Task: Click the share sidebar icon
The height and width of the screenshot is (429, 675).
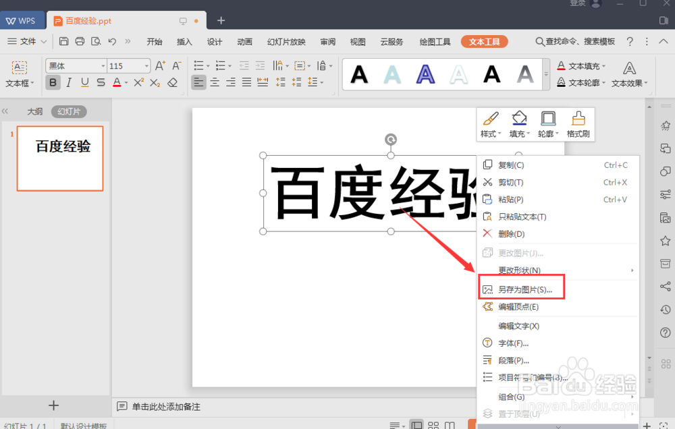Action: [665, 287]
